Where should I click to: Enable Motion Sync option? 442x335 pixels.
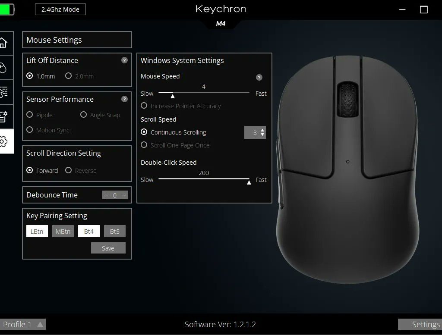point(30,130)
